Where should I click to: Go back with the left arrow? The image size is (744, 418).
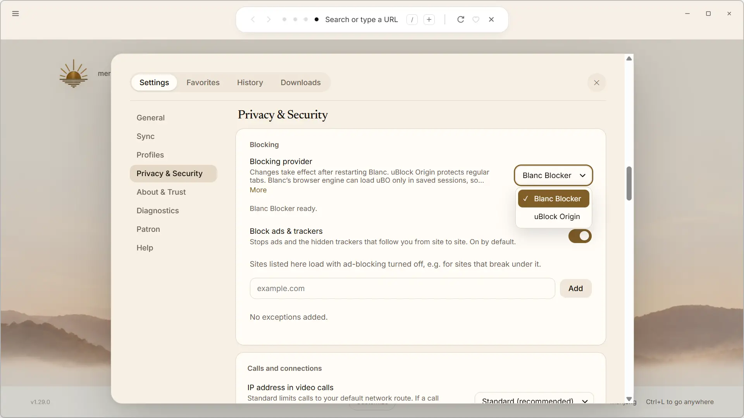click(x=253, y=19)
